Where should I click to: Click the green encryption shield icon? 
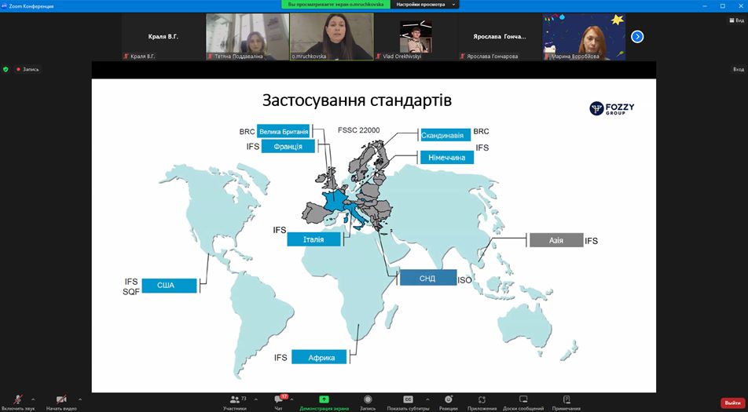(6, 69)
